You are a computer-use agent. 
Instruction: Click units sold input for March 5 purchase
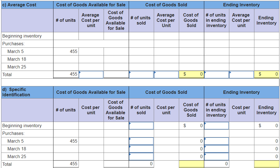tap(141, 141)
